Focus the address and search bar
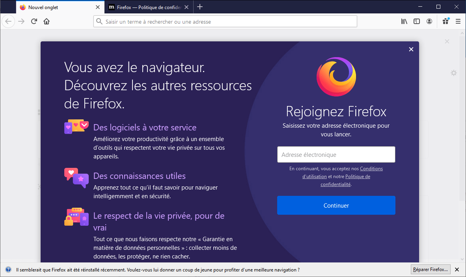The width and height of the screenshot is (466, 277). 225,21
